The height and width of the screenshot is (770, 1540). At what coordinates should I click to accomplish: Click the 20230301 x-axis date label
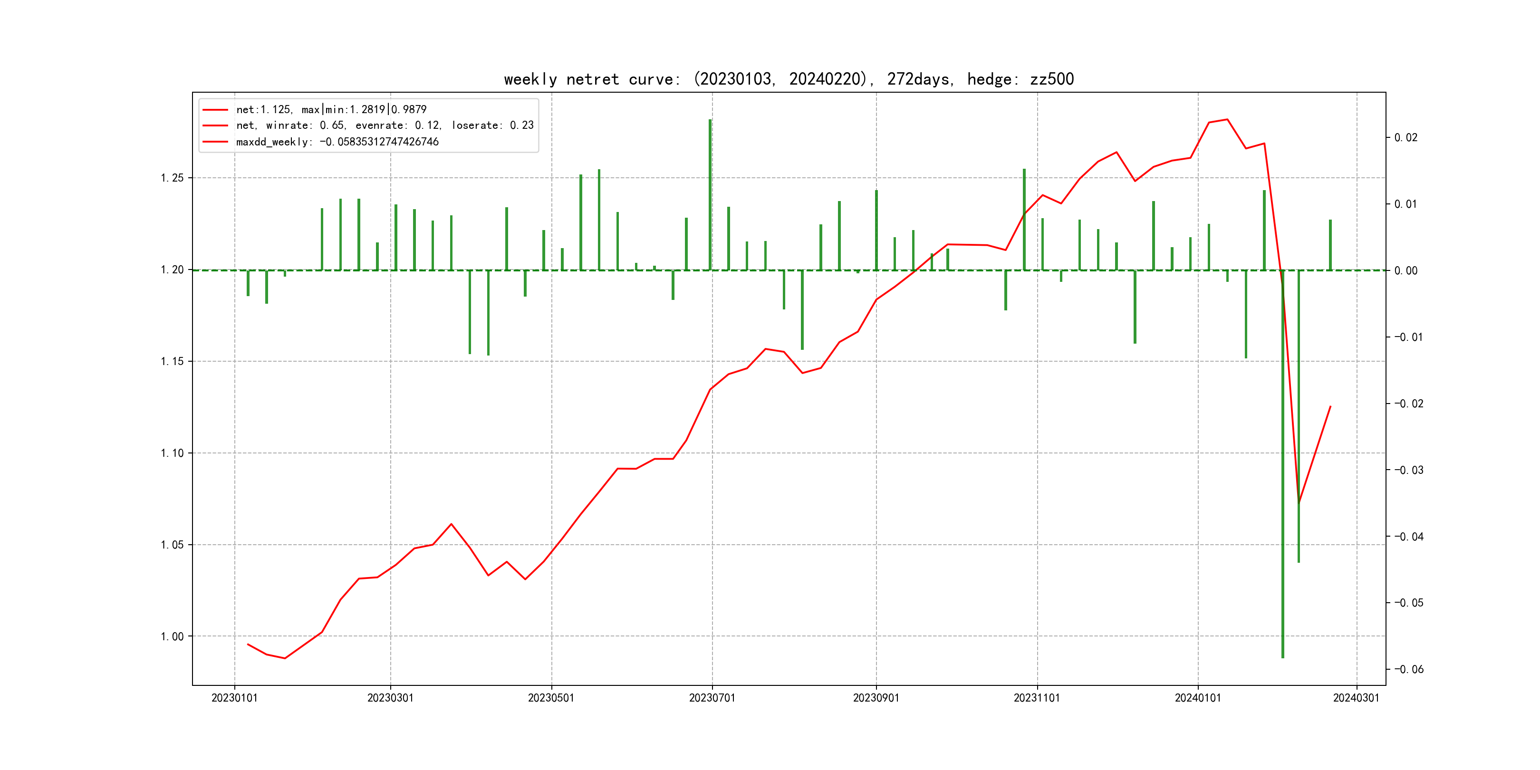[x=390, y=698]
